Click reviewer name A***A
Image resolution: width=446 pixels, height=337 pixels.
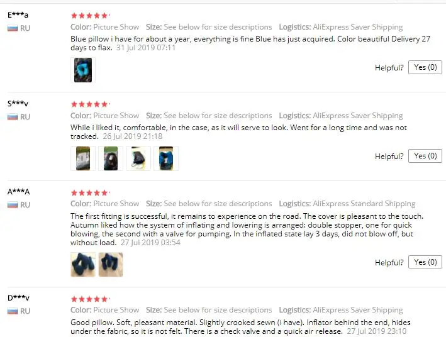pyautogui.click(x=18, y=192)
